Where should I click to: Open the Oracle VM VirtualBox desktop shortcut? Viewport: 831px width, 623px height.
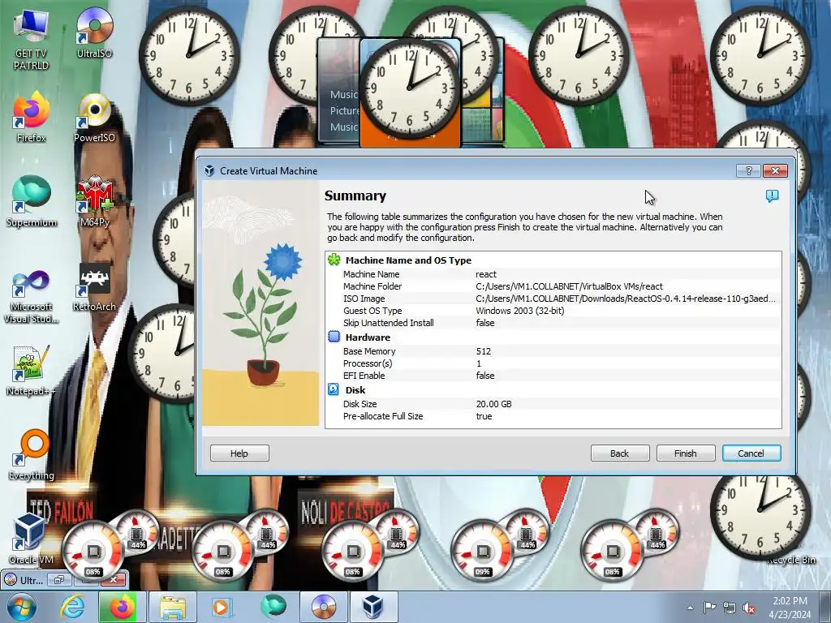pos(31,539)
